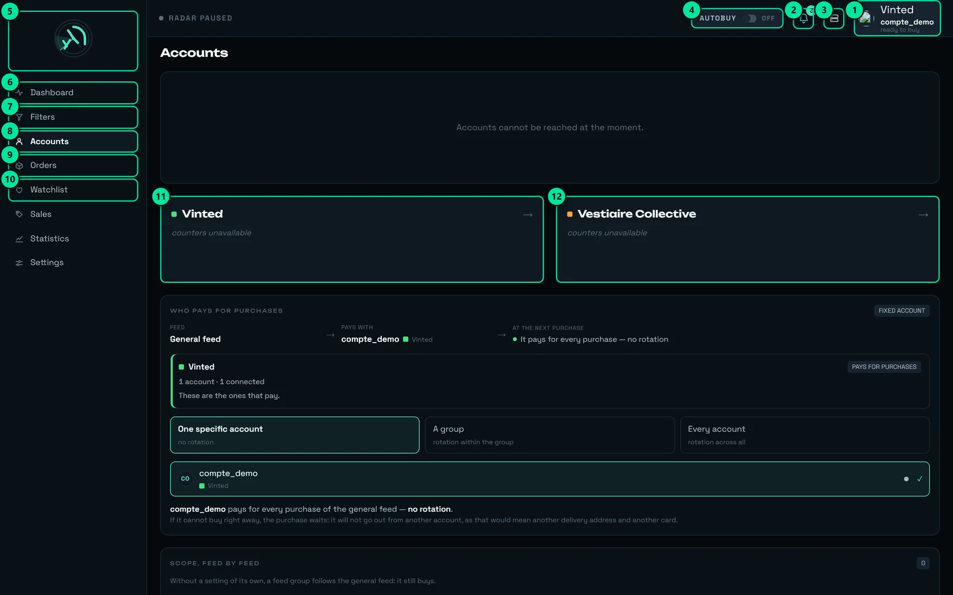Click the 'WHO PAYS FOR PURCHASES' section title
Viewport: 953px width, 595px height.
226,310
